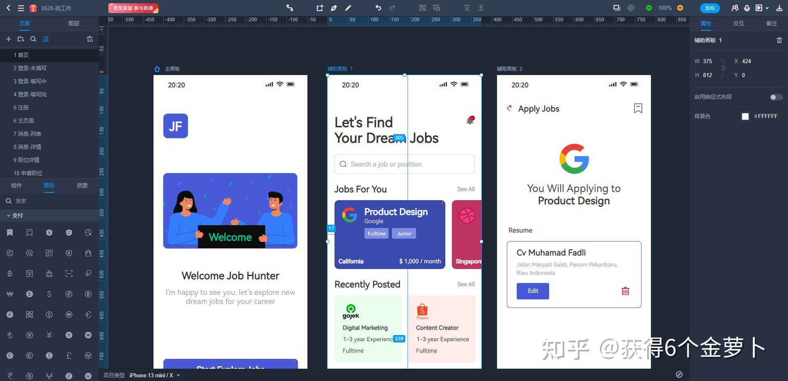Zoom in with yellow plus button
Viewport: 788px width, 381px height.
coord(680,8)
